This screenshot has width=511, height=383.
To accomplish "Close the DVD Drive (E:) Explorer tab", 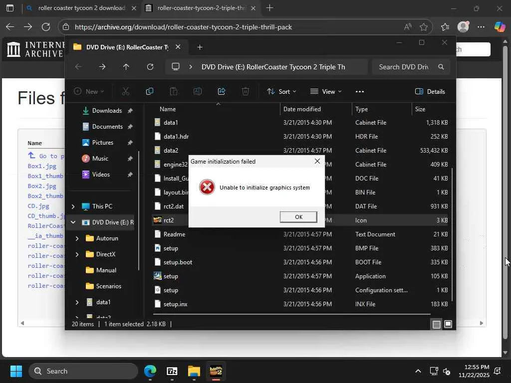I will tap(178, 47).
